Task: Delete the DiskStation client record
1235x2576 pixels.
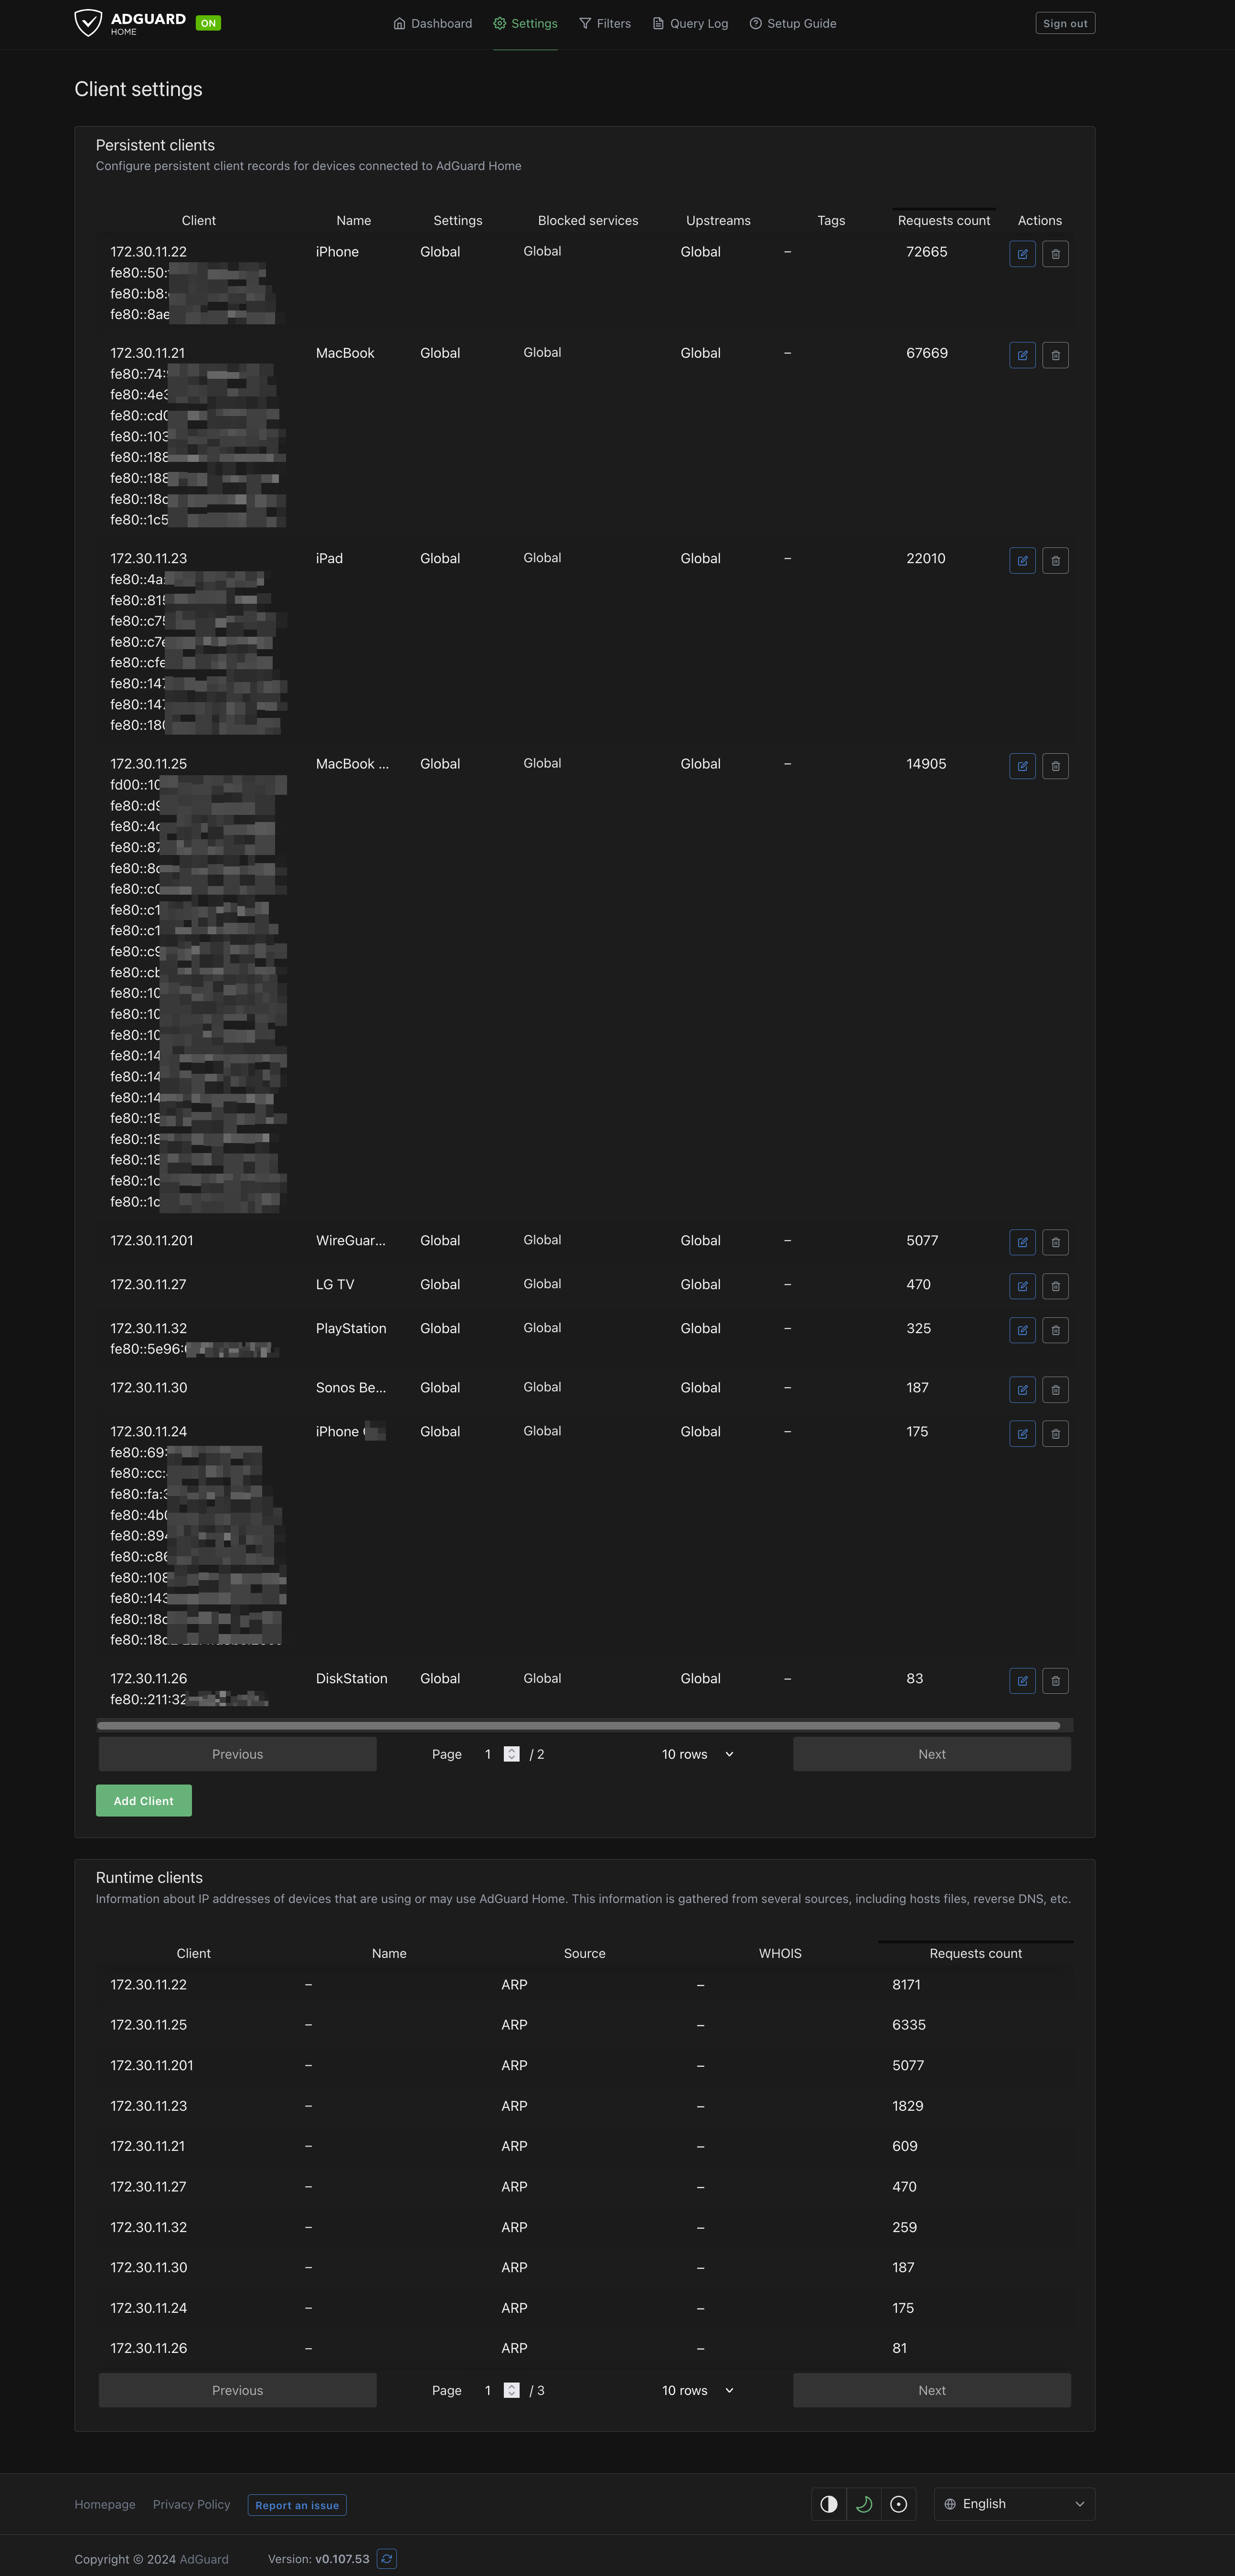Action: click(x=1055, y=1681)
